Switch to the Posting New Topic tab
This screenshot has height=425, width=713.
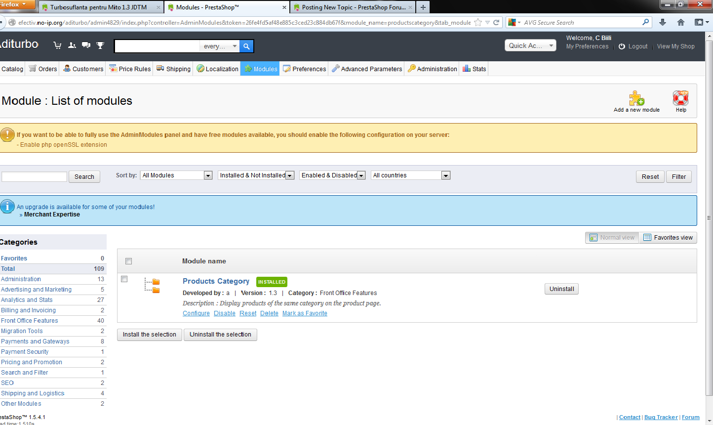[353, 7]
